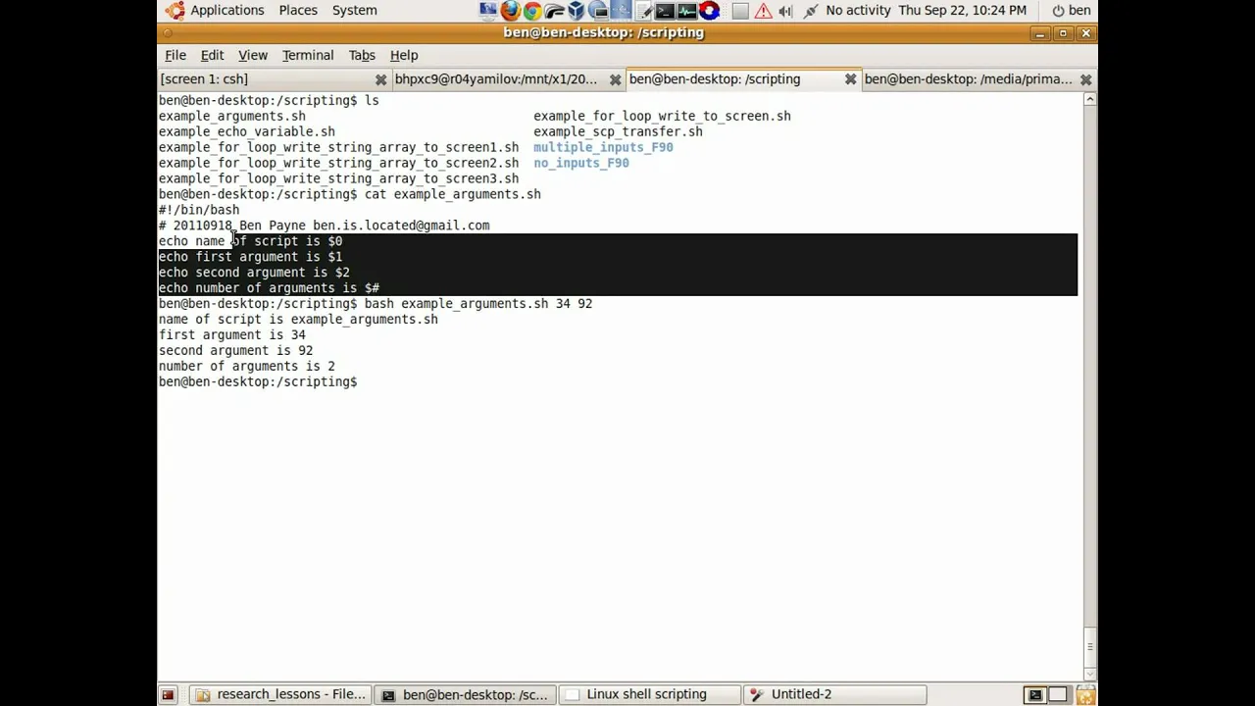
Task: Click 'echo first argument is $1' line
Action: (x=250, y=257)
